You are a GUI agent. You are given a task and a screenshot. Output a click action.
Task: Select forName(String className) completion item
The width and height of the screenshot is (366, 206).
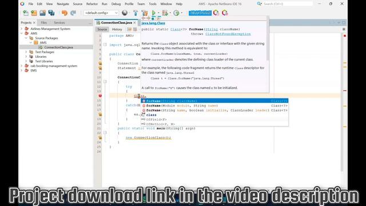click(x=214, y=101)
